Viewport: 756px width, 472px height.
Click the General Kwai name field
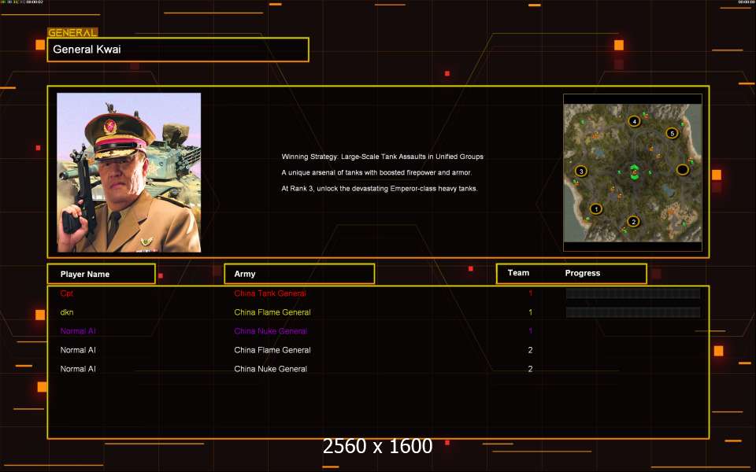(x=178, y=50)
